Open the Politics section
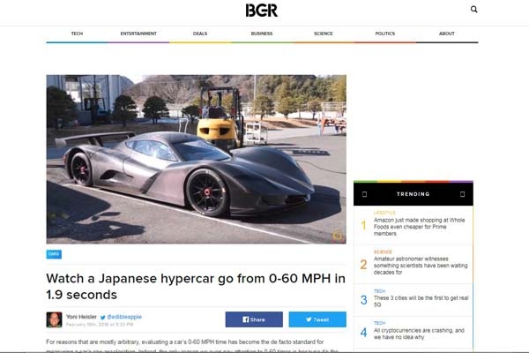Image resolution: width=529 pixels, height=353 pixels. pyautogui.click(x=385, y=34)
